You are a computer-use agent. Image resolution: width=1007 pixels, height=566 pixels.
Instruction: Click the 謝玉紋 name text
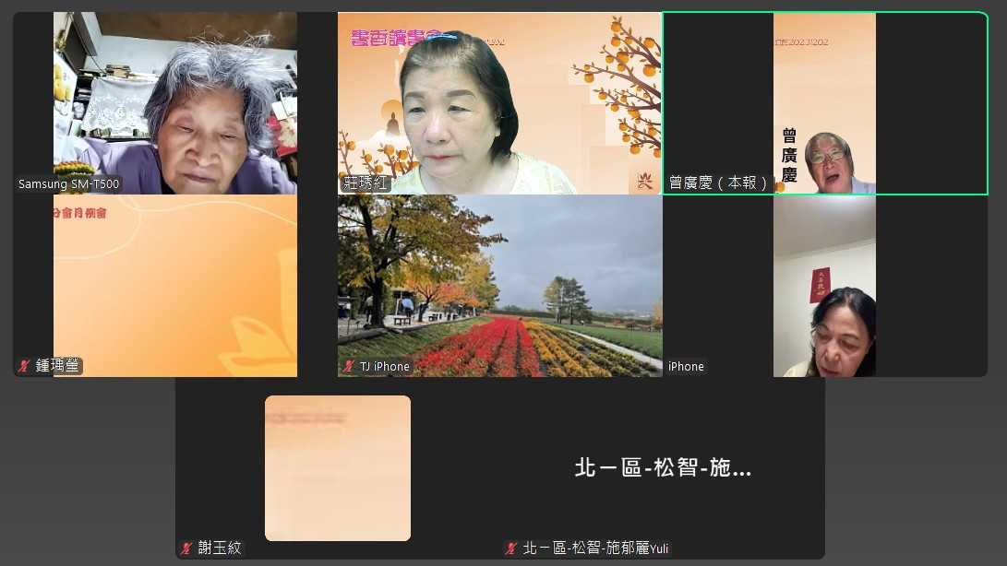pyautogui.click(x=220, y=548)
